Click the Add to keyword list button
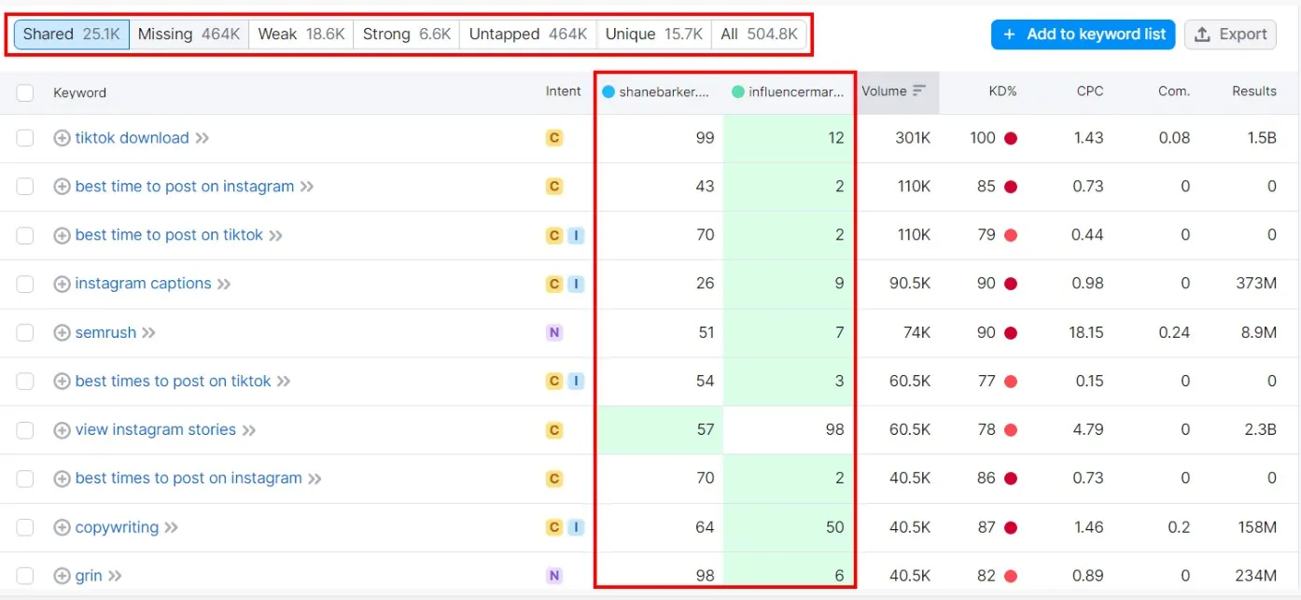Screen dimensions: 1301x600 pyautogui.click(x=1084, y=35)
